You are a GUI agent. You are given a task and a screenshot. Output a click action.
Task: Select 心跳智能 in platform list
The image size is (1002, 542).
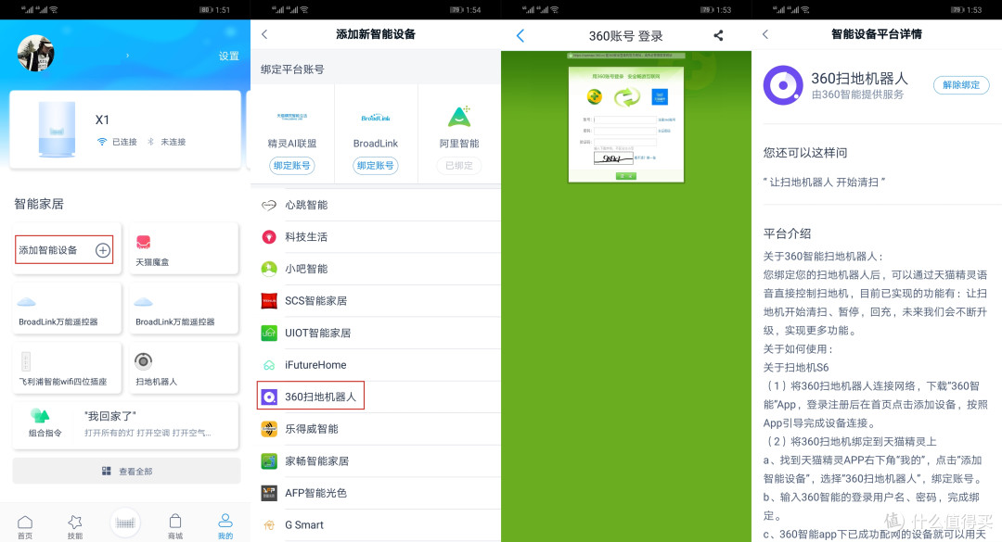click(376, 205)
